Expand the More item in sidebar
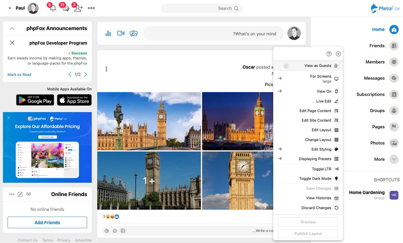 (x=394, y=159)
